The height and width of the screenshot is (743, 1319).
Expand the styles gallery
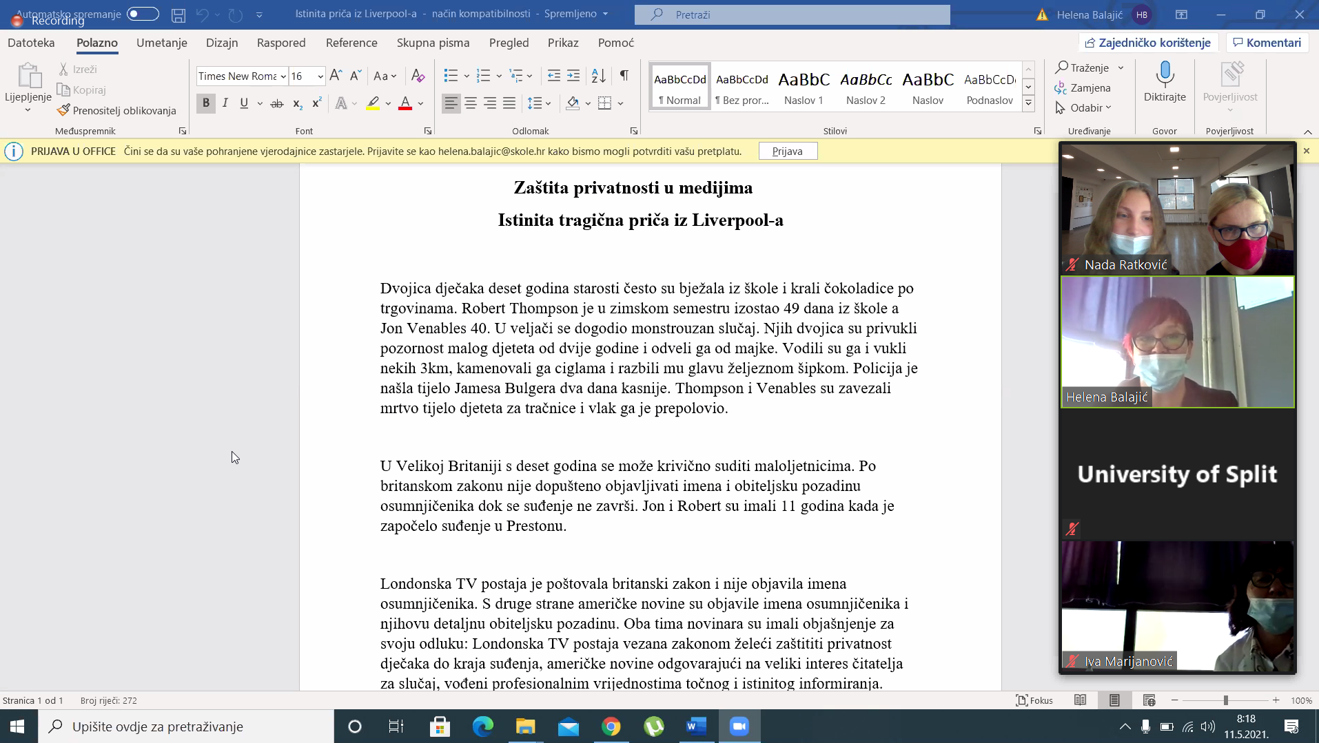pos(1028,104)
